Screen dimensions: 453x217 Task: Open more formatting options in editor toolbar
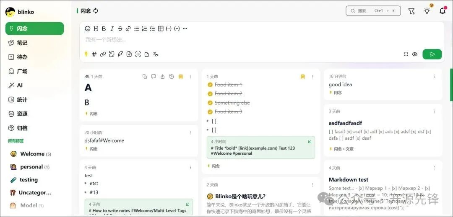pyautogui.click(x=185, y=28)
